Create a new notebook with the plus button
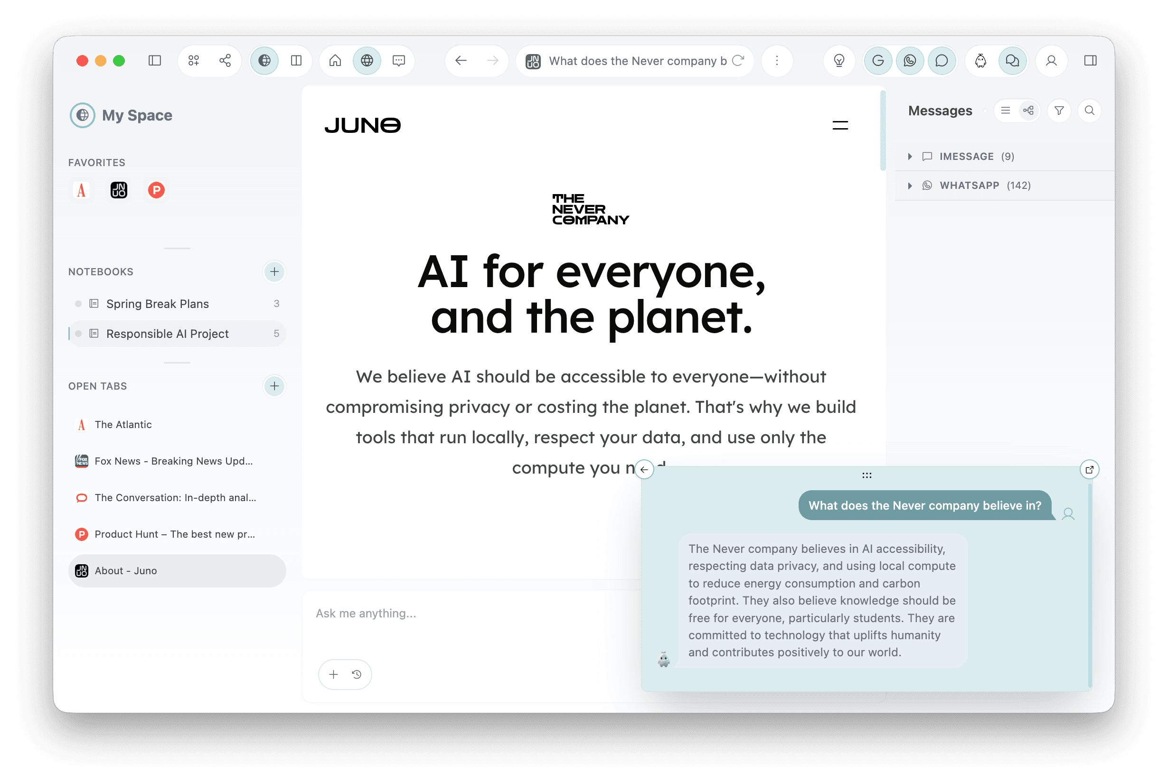The image size is (1168, 783). [x=274, y=271]
